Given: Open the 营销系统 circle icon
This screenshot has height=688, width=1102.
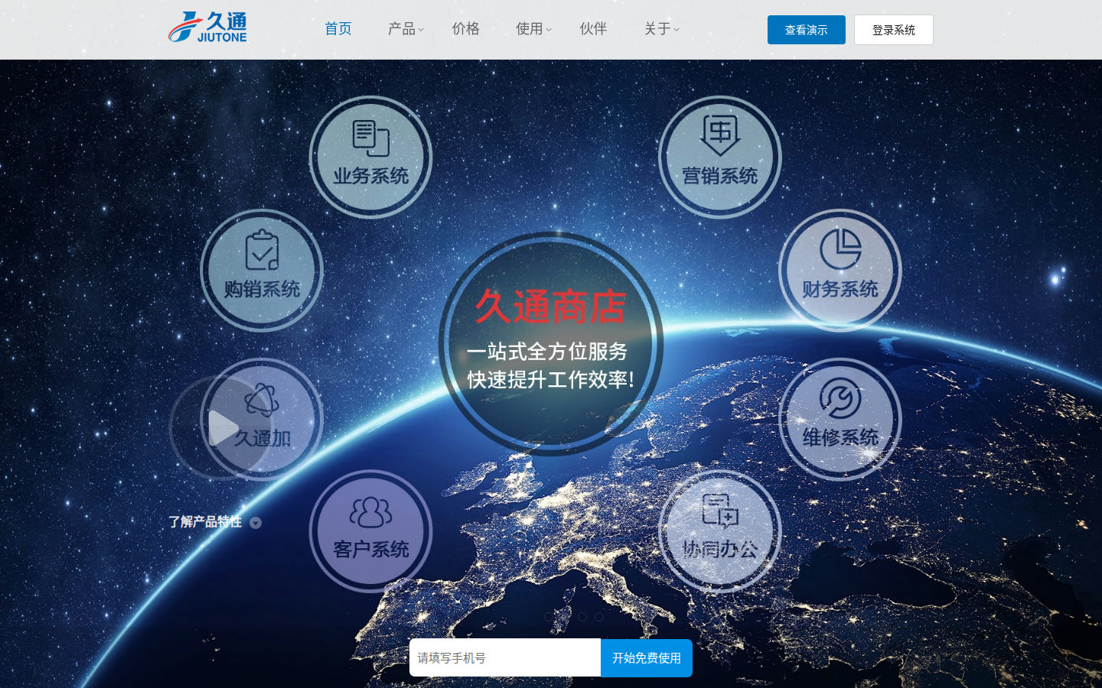Looking at the screenshot, I should tap(720, 157).
